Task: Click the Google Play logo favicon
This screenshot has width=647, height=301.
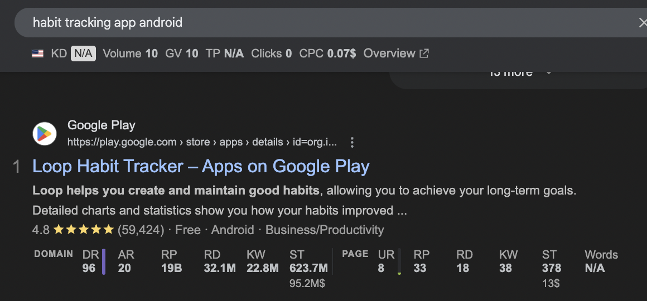Action: (45, 134)
